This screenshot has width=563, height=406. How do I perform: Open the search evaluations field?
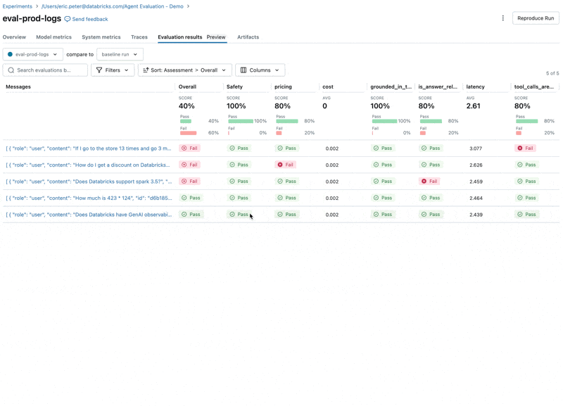point(46,70)
